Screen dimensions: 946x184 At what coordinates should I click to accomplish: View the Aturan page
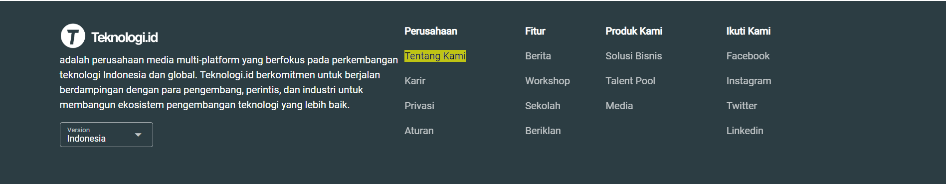pyautogui.click(x=419, y=131)
